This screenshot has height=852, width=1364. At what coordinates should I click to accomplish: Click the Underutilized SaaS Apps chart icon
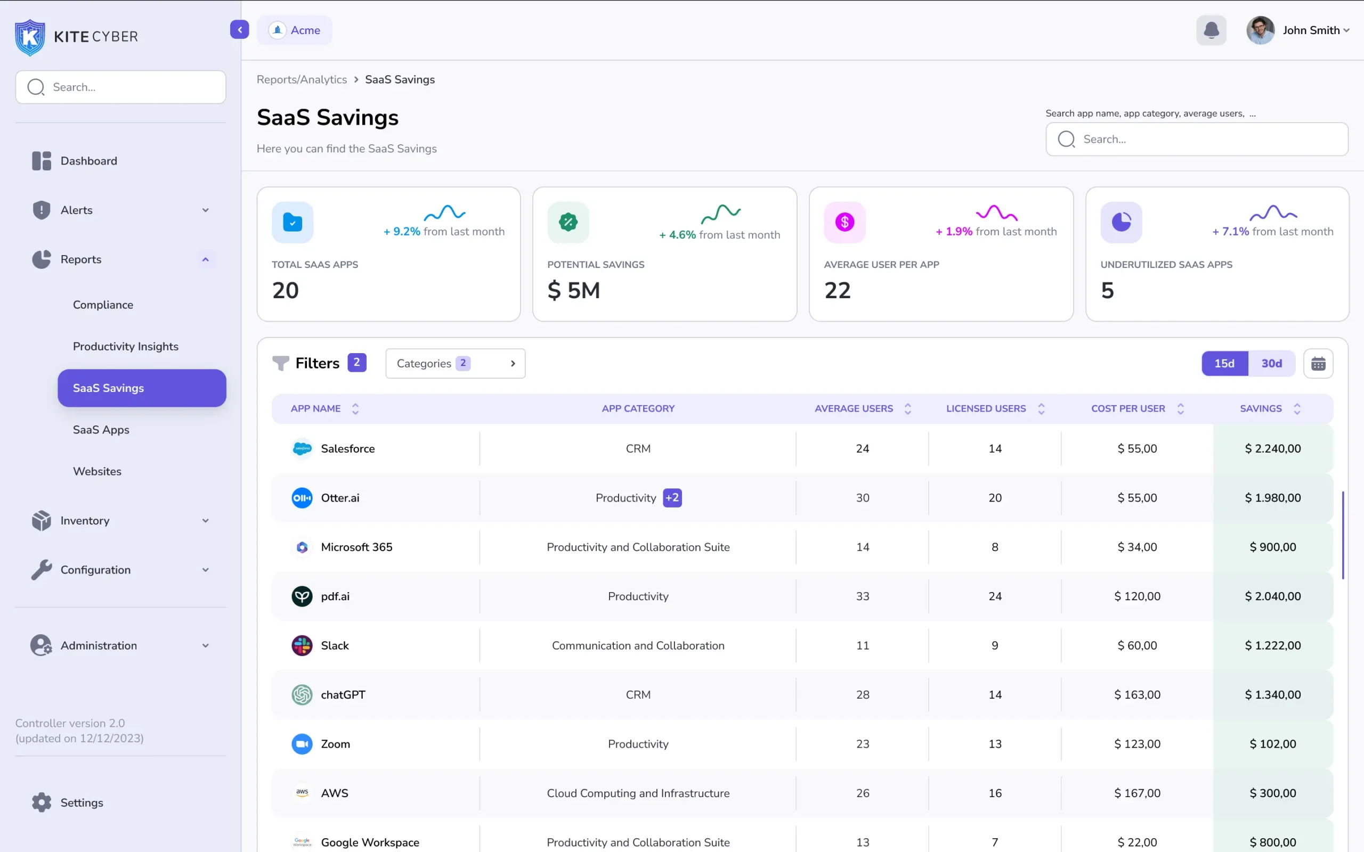[1121, 222]
